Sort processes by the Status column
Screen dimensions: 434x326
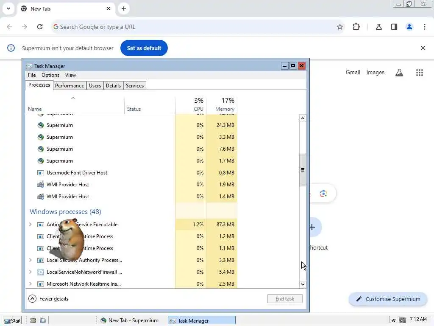click(x=150, y=105)
